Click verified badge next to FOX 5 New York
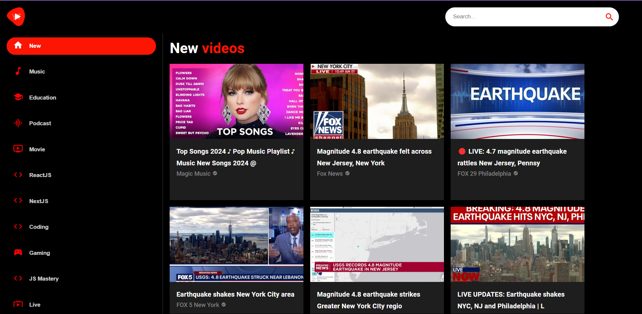 coord(224,305)
